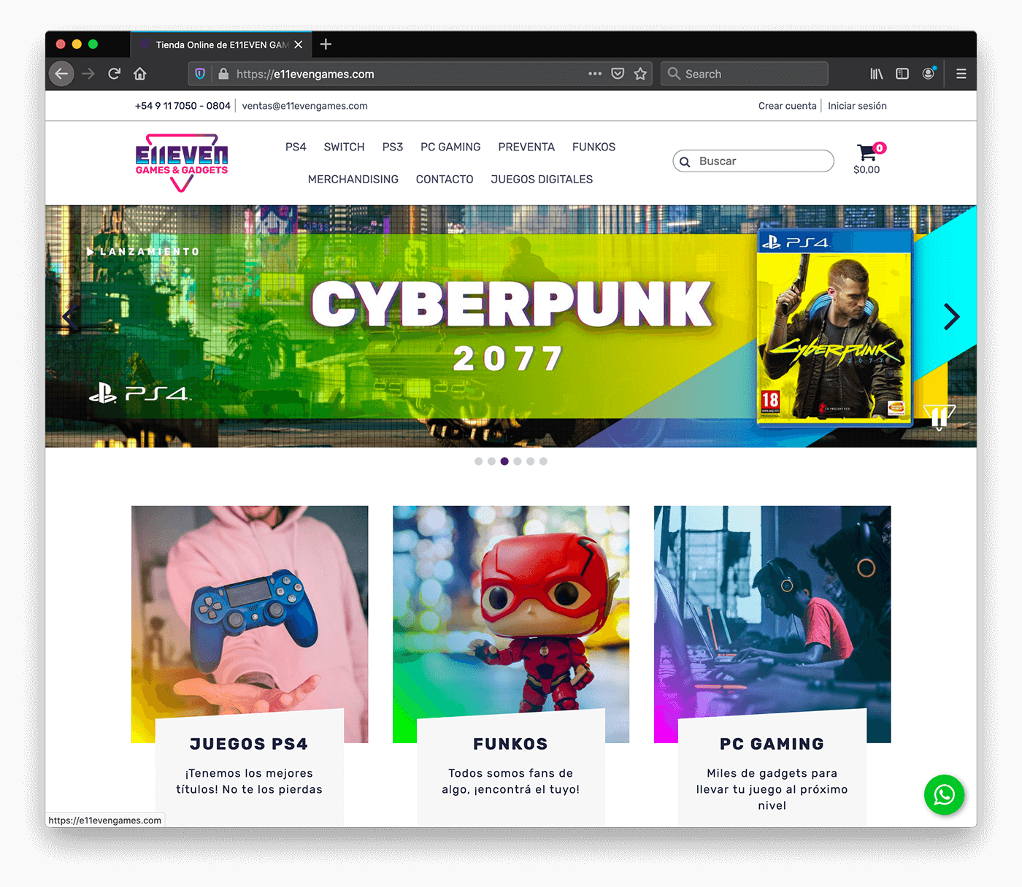Reload the page with the refresh icon
The image size is (1022, 887).
coord(114,74)
